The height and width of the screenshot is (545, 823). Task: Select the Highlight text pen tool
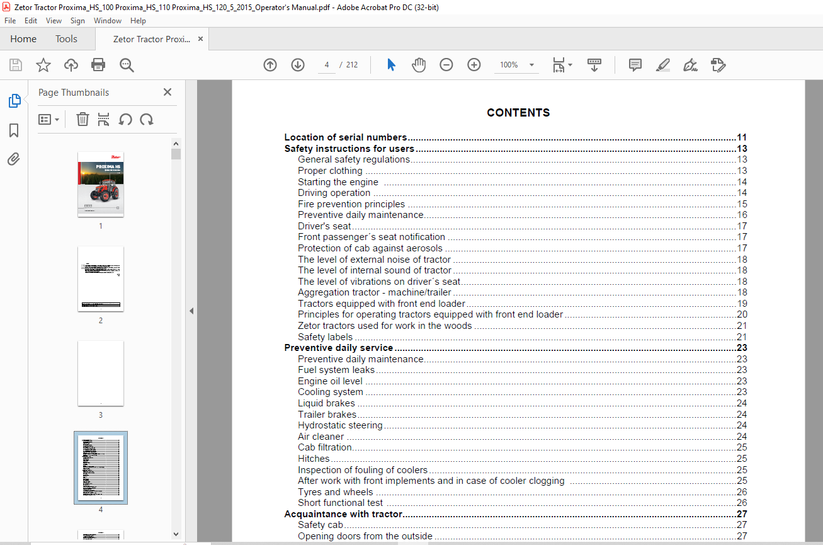pos(663,65)
